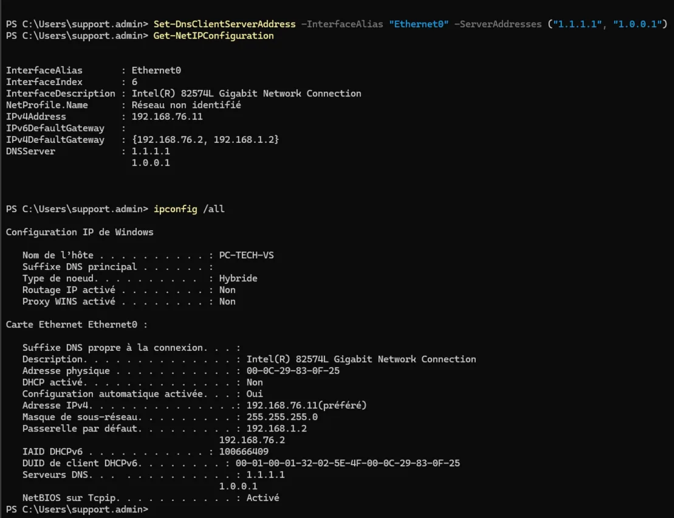Click the IPv4Address value 192.168.76.11
Image resolution: width=674 pixels, height=518 pixels.
[167, 117]
